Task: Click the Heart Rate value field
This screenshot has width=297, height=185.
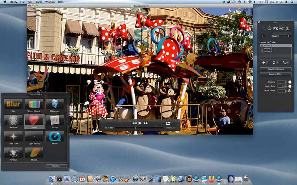Action: [282, 86]
